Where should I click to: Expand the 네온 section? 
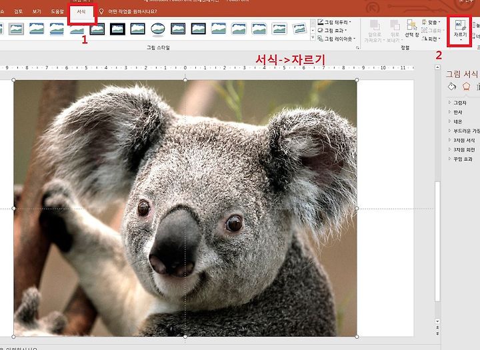point(455,121)
